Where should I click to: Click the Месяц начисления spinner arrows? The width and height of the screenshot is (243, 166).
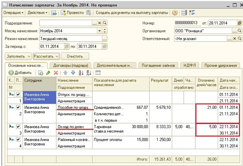pos(105,31)
